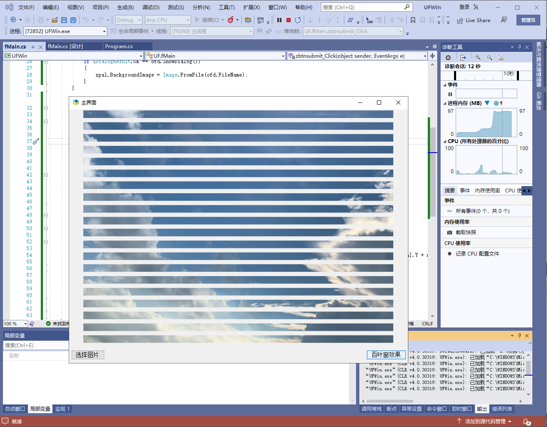547x427 pixels.
Task: Click the red Stop Debugging icon
Action: 289,20
